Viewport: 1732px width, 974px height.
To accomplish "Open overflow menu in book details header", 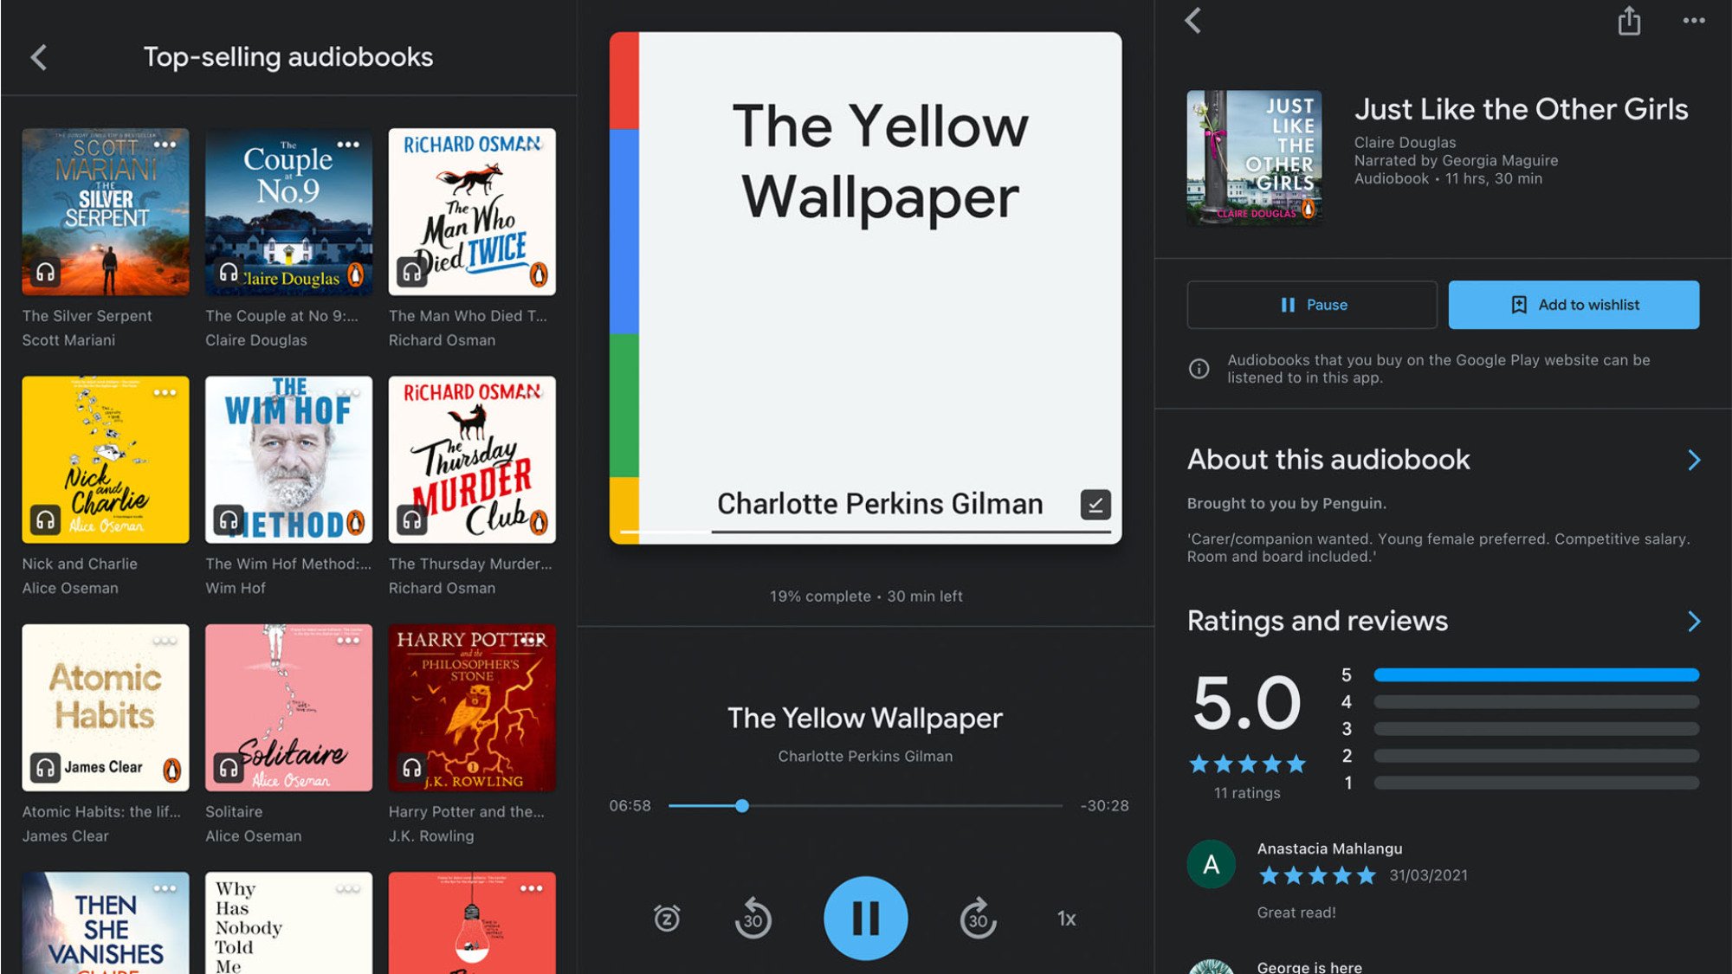I will 1694,21.
